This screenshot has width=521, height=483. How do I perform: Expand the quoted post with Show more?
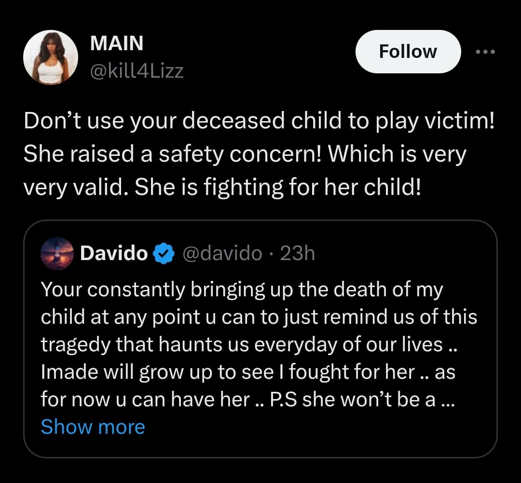pos(93,427)
